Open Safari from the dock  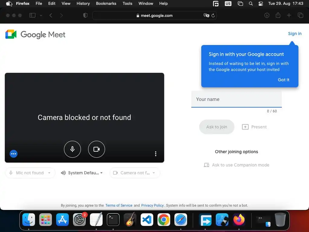pos(181,219)
